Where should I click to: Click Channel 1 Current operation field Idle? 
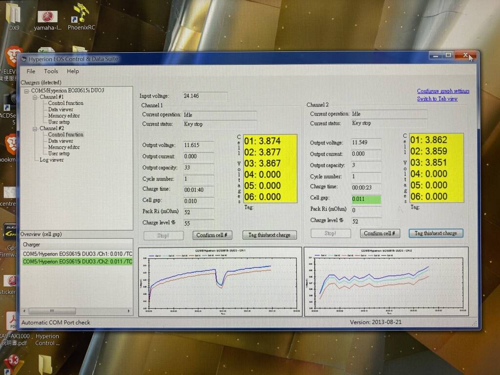[220, 115]
